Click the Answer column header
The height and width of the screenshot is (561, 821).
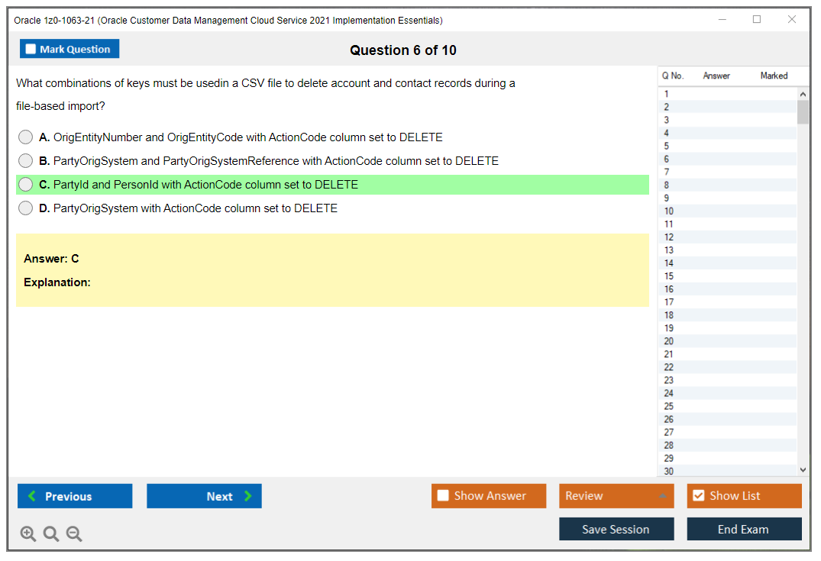(x=717, y=76)
